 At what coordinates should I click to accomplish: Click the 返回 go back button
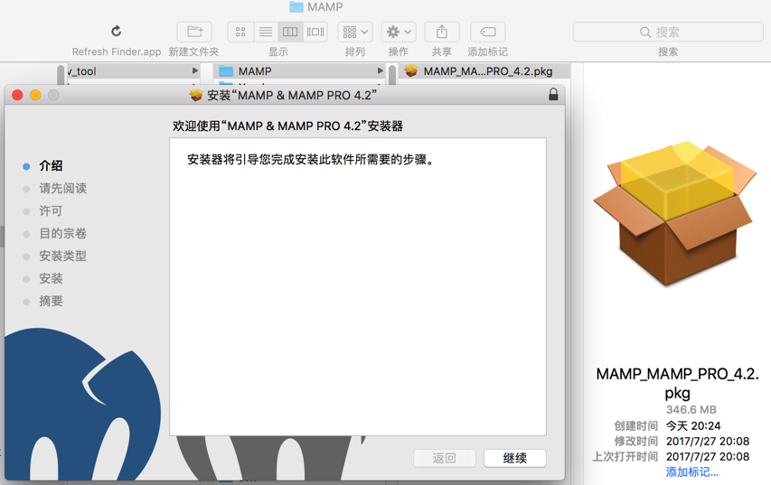445,458
